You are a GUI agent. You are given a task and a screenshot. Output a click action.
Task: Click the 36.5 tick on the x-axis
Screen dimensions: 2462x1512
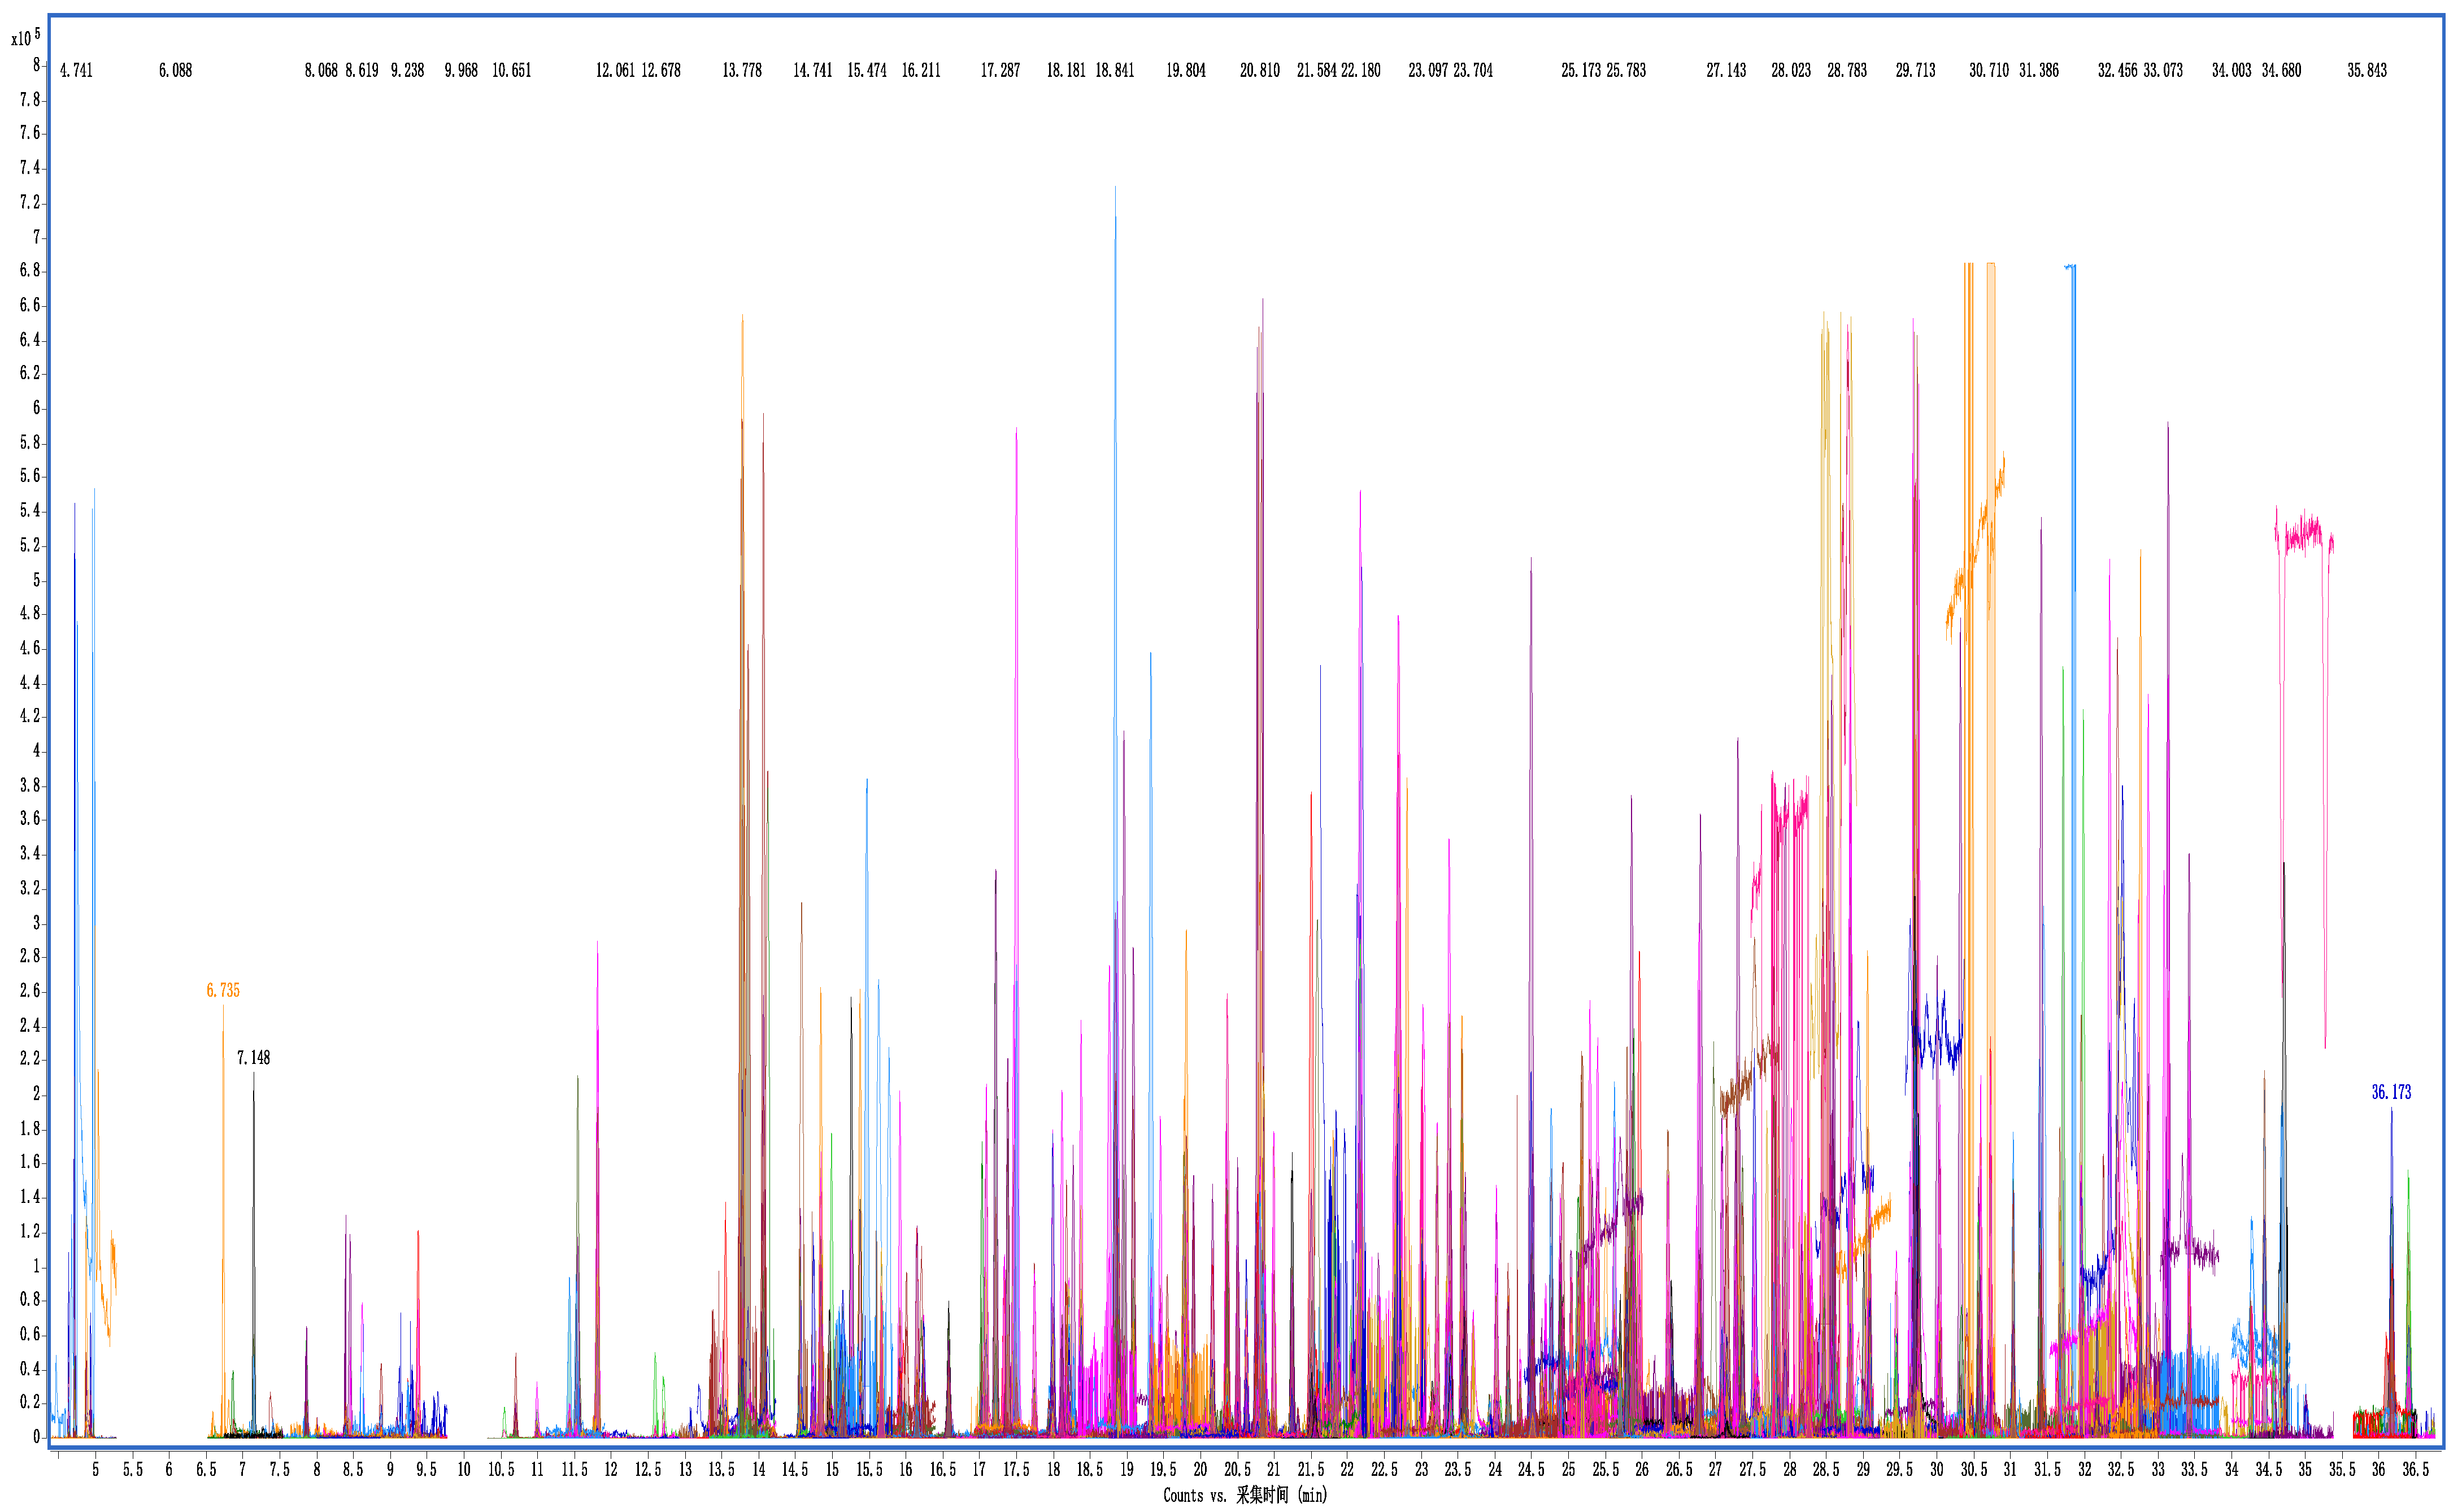click(x=2415, y=1469)
